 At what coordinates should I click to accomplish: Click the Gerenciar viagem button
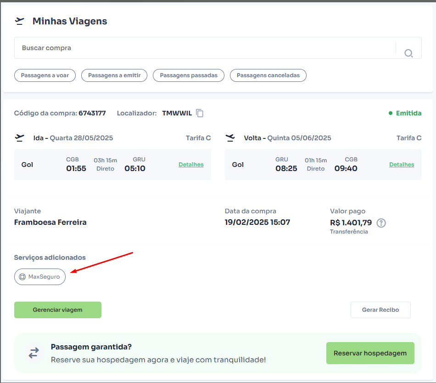tap(58, 310)
